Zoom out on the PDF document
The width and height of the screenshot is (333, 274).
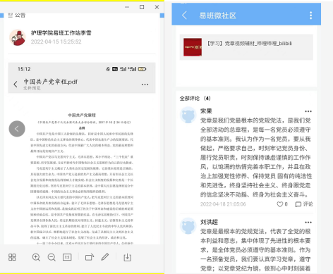coord(52,257)
